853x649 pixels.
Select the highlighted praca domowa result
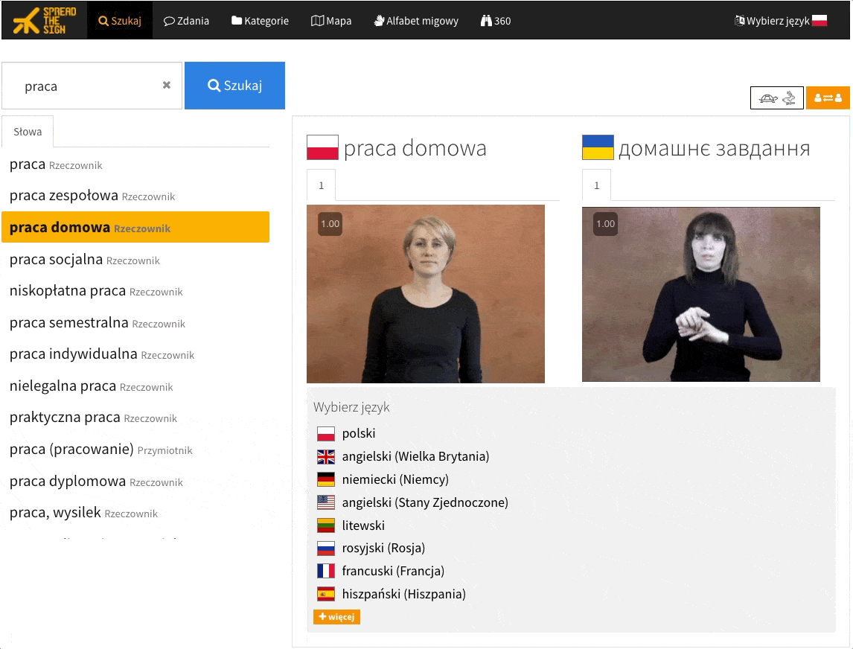[135, 228]
